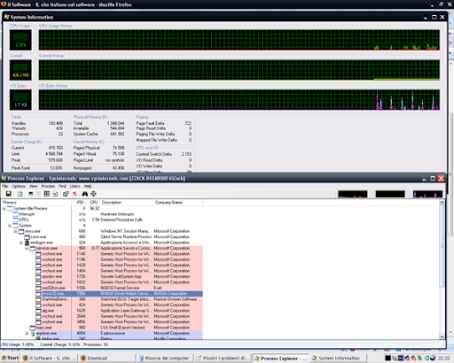
Task: Select the nod32krn.exe process row
Action: 102,288
